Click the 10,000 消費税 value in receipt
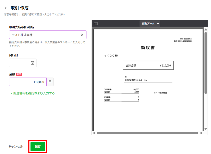This screenshot has height=154, width=211. click(136, 92)
